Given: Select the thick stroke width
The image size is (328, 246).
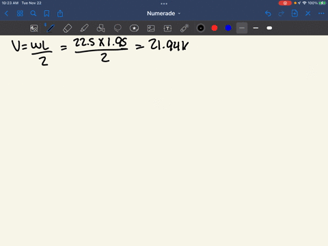Looking at the screenshot, I should coord(269,28).
